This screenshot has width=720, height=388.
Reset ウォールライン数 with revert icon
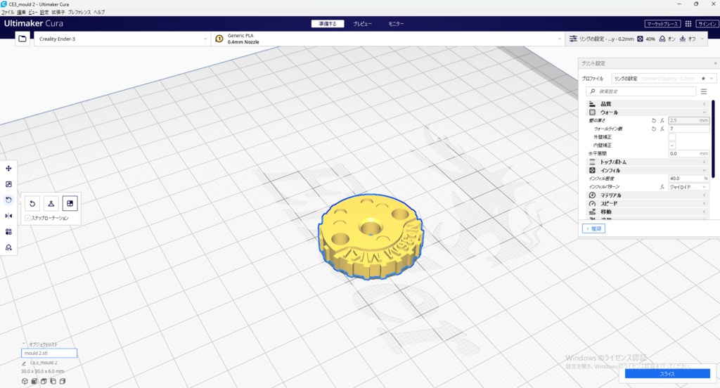653,129
